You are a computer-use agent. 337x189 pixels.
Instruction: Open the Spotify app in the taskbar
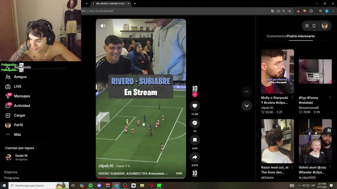(x=91, y=186)
